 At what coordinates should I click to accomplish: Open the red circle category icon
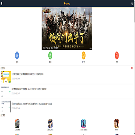point(117,55)
